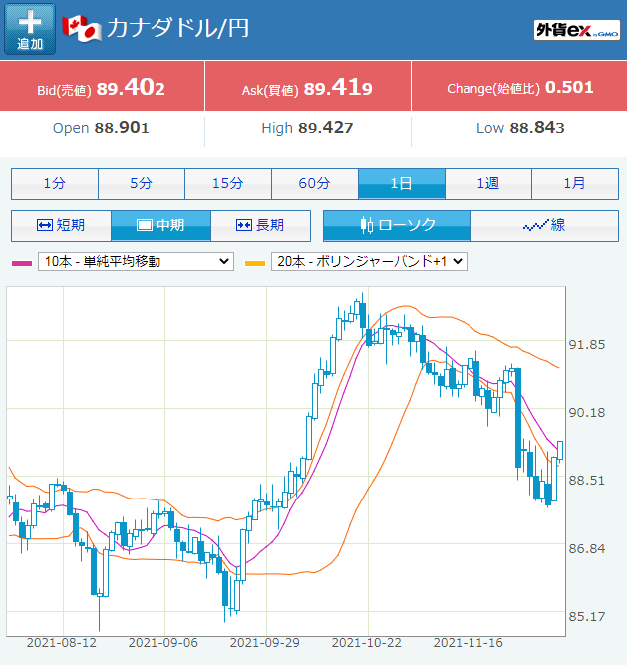The image size is (627, 665).
Task: Click the 2021-08-12 date axis label
Action: tap(62, 643)
